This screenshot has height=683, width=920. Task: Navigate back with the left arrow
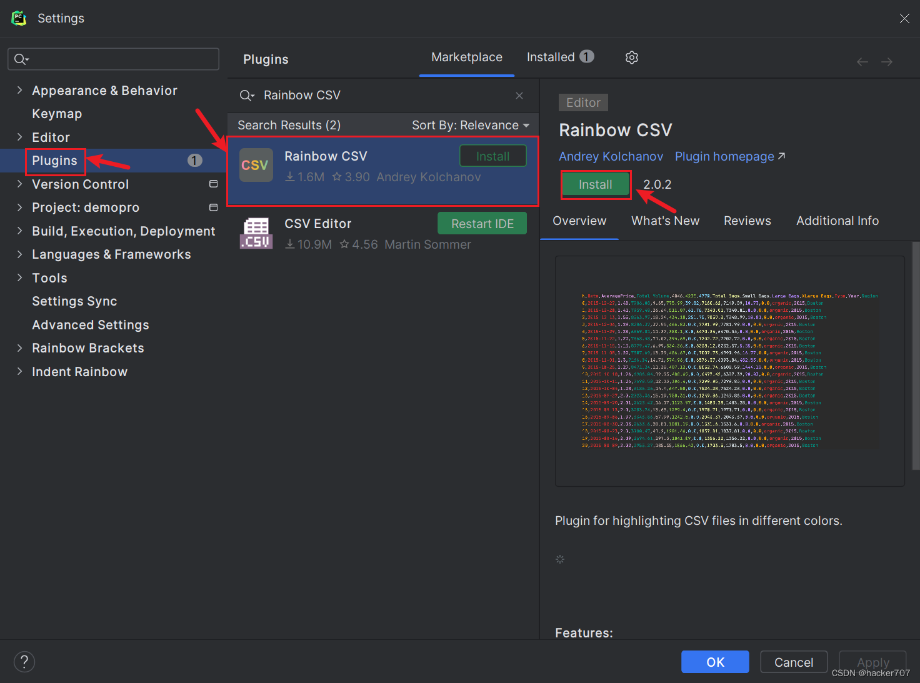(x=862, y=61)
